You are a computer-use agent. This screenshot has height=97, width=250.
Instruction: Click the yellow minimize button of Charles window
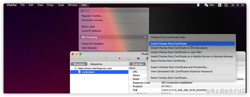click(x=76, y=54)
